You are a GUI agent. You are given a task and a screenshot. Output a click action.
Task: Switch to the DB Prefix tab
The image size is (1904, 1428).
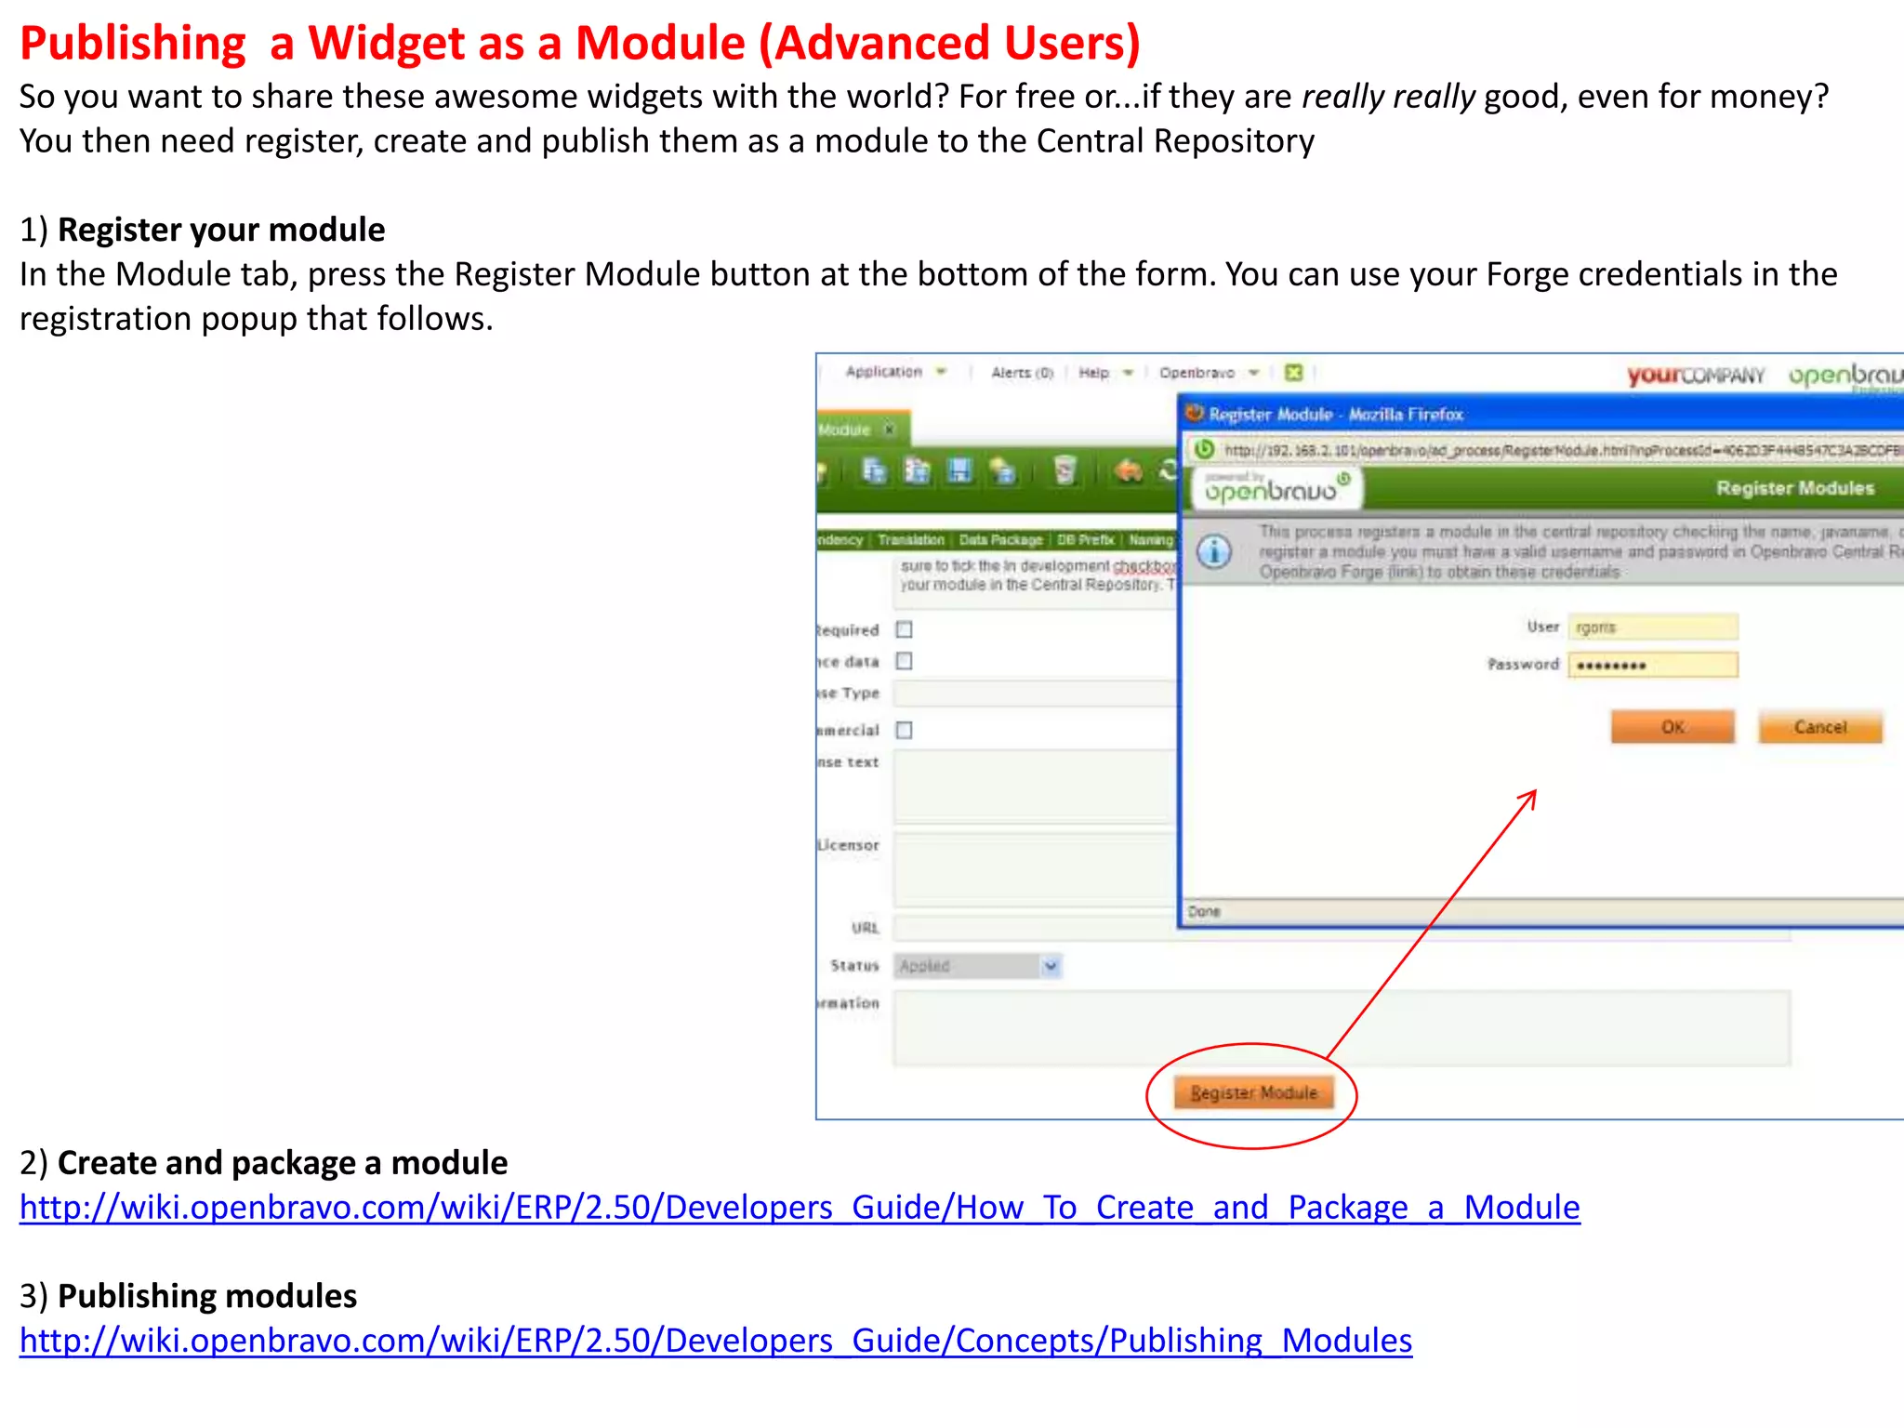1085,540
